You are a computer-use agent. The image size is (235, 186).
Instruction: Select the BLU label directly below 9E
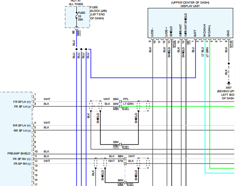(x=74, y=43)
